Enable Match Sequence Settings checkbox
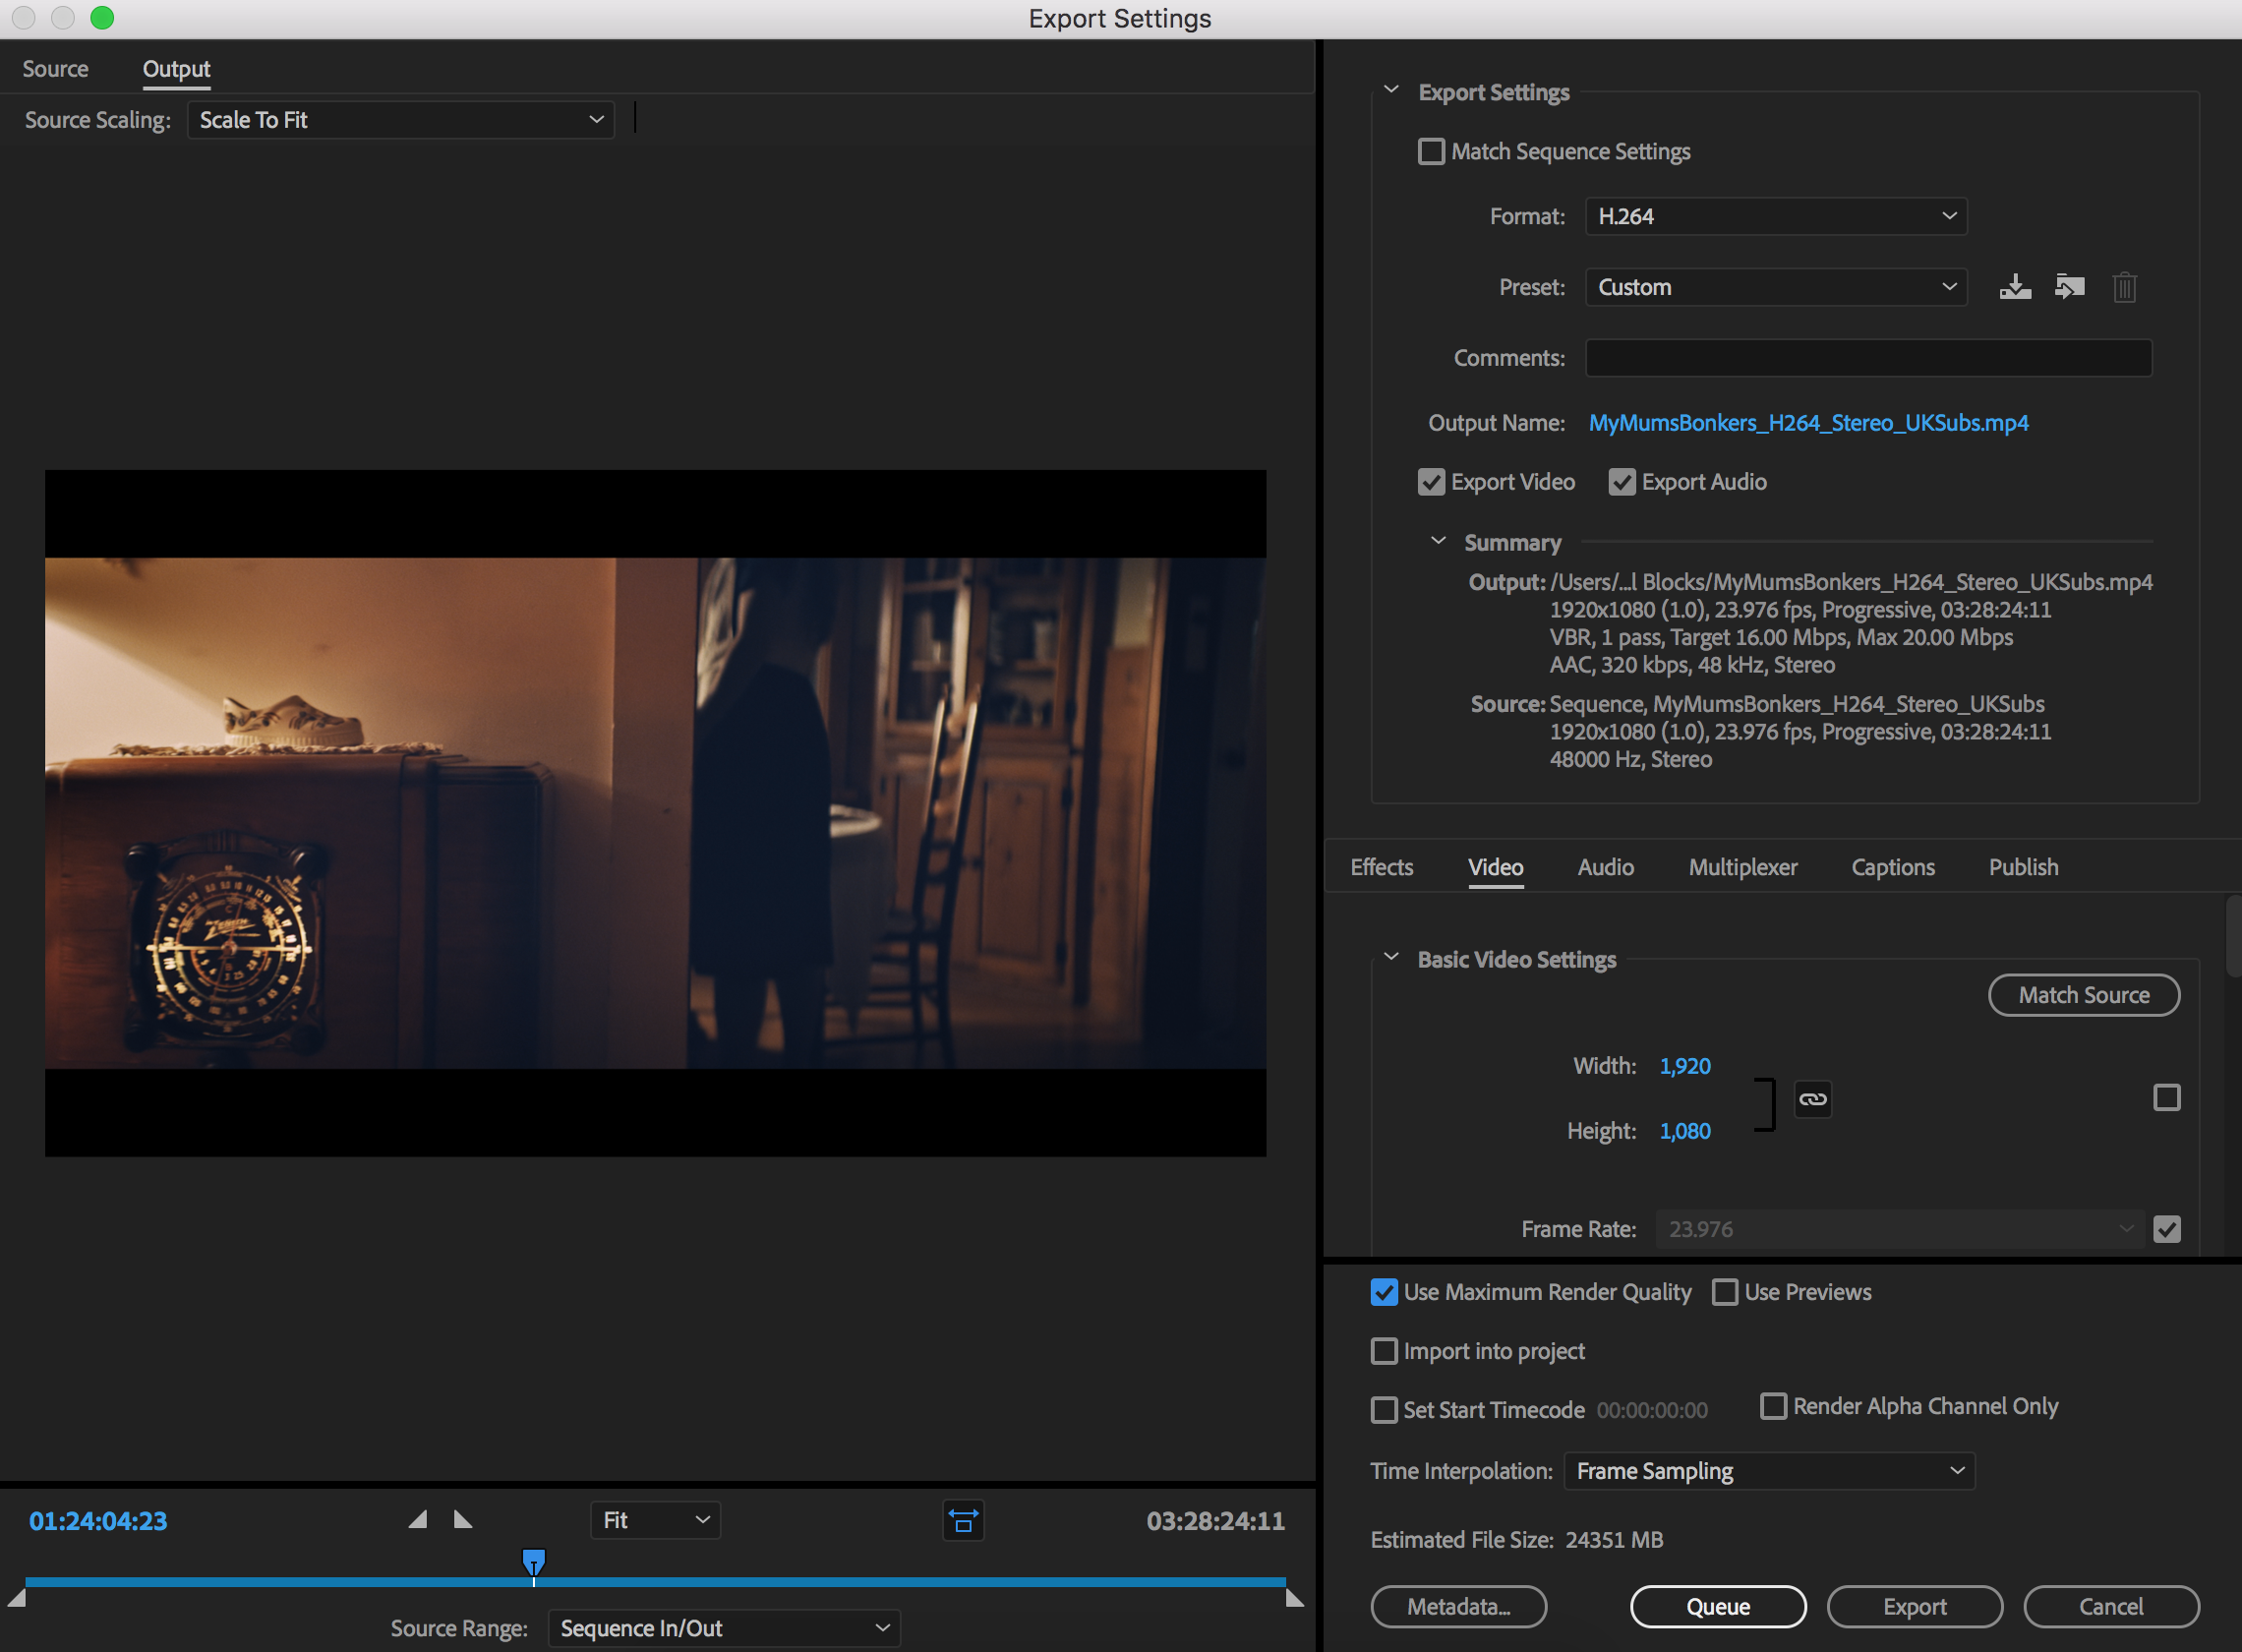Image resolution: width=2242 pixels, height=1652 pixels. [1431, 151]
